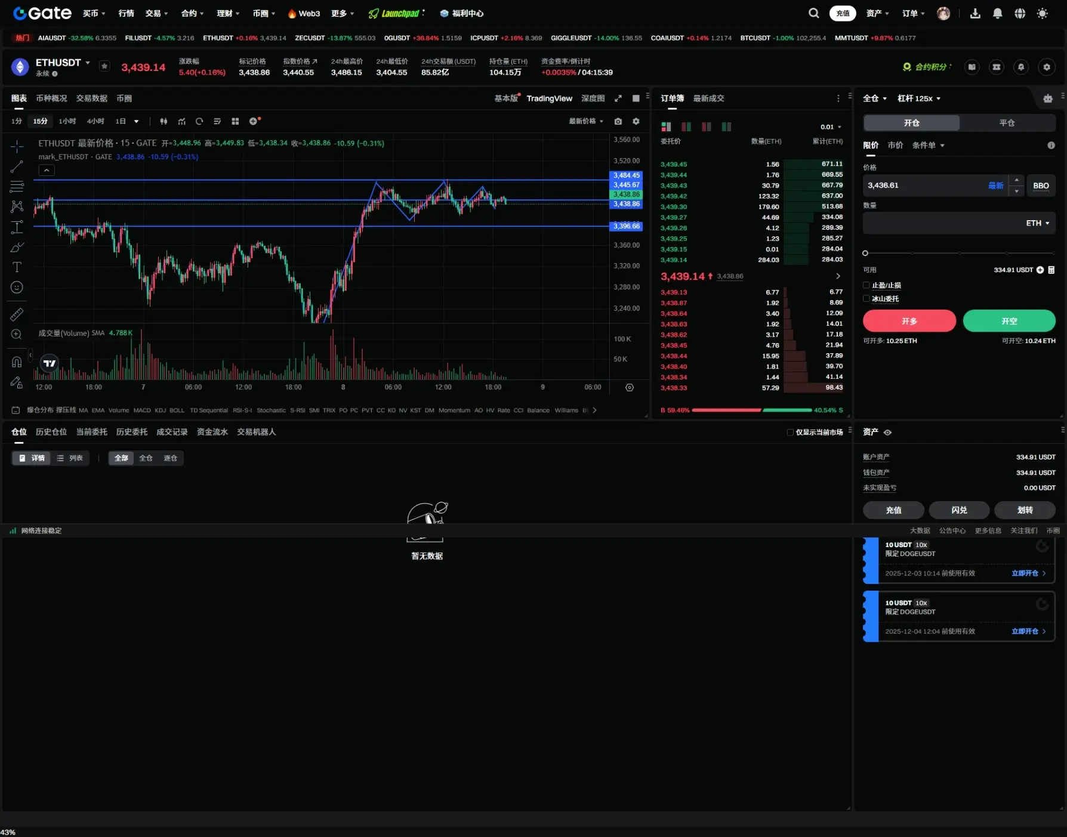Screen dimensions: 1067x837
Task: Open chart settings gear
Action: 636,121
